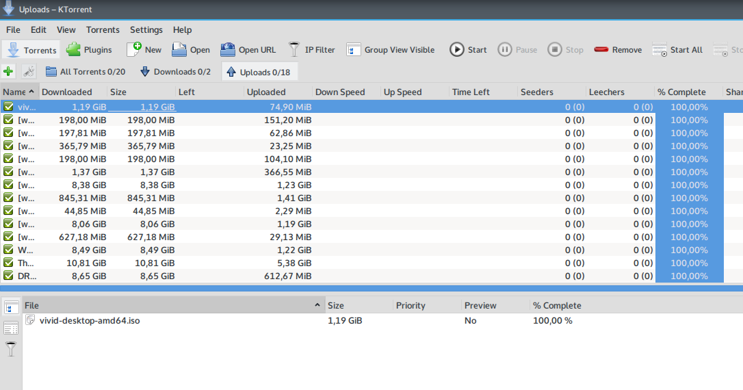This screenshot has height=390, width=743.
Task: Toggle Group View Visible
Action: [x=391, y=50]
